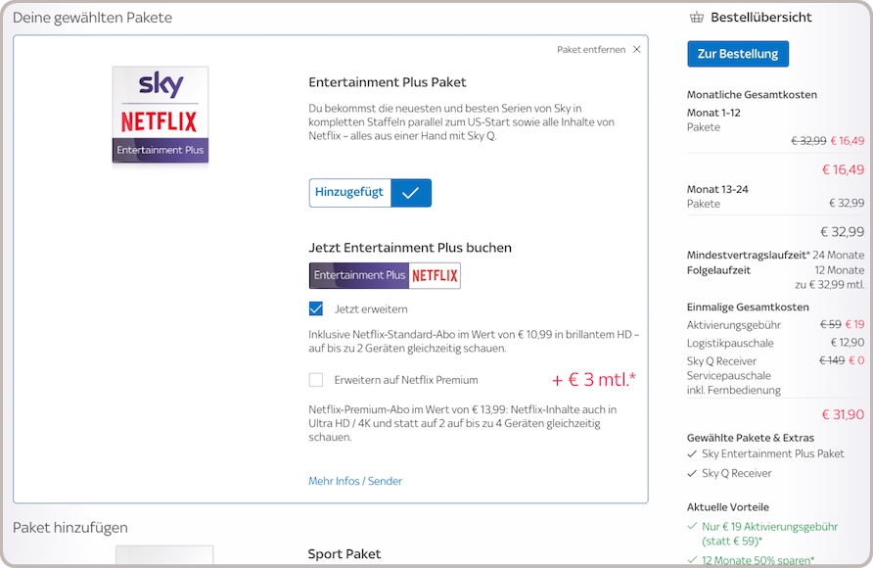Click the Sport Paket heading

click(x=345, y=553)
